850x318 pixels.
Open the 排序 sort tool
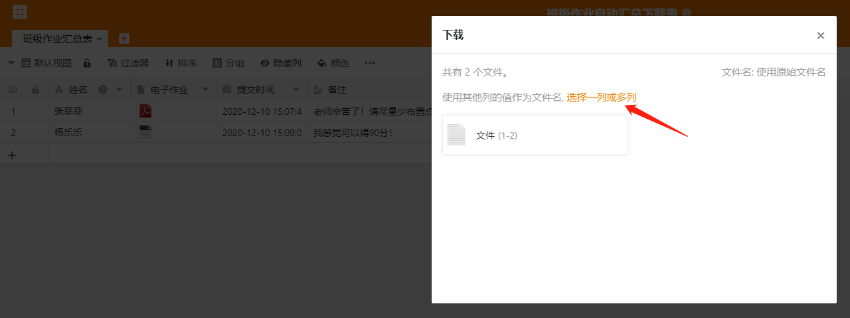(181, 63)
